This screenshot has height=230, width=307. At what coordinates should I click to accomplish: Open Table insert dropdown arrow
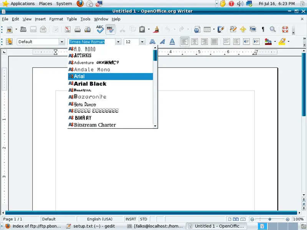(x=214, y=30)
